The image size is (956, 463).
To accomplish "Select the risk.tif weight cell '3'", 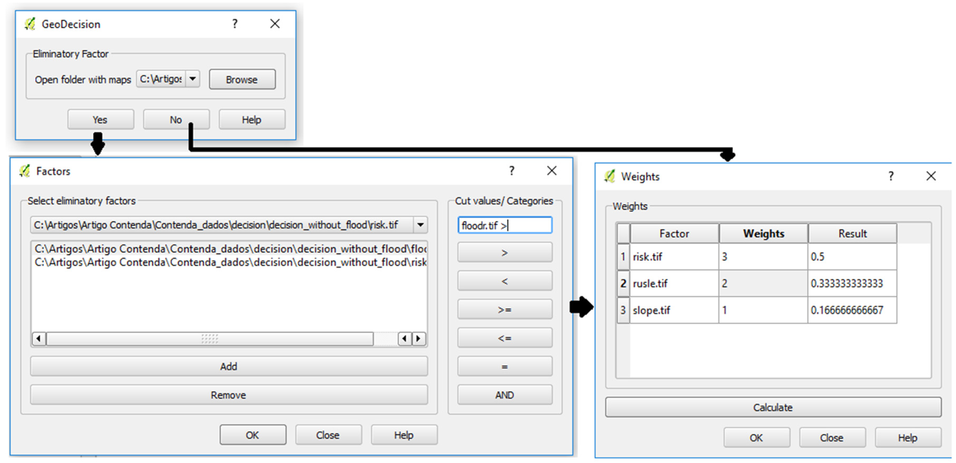I will point(763,256).
